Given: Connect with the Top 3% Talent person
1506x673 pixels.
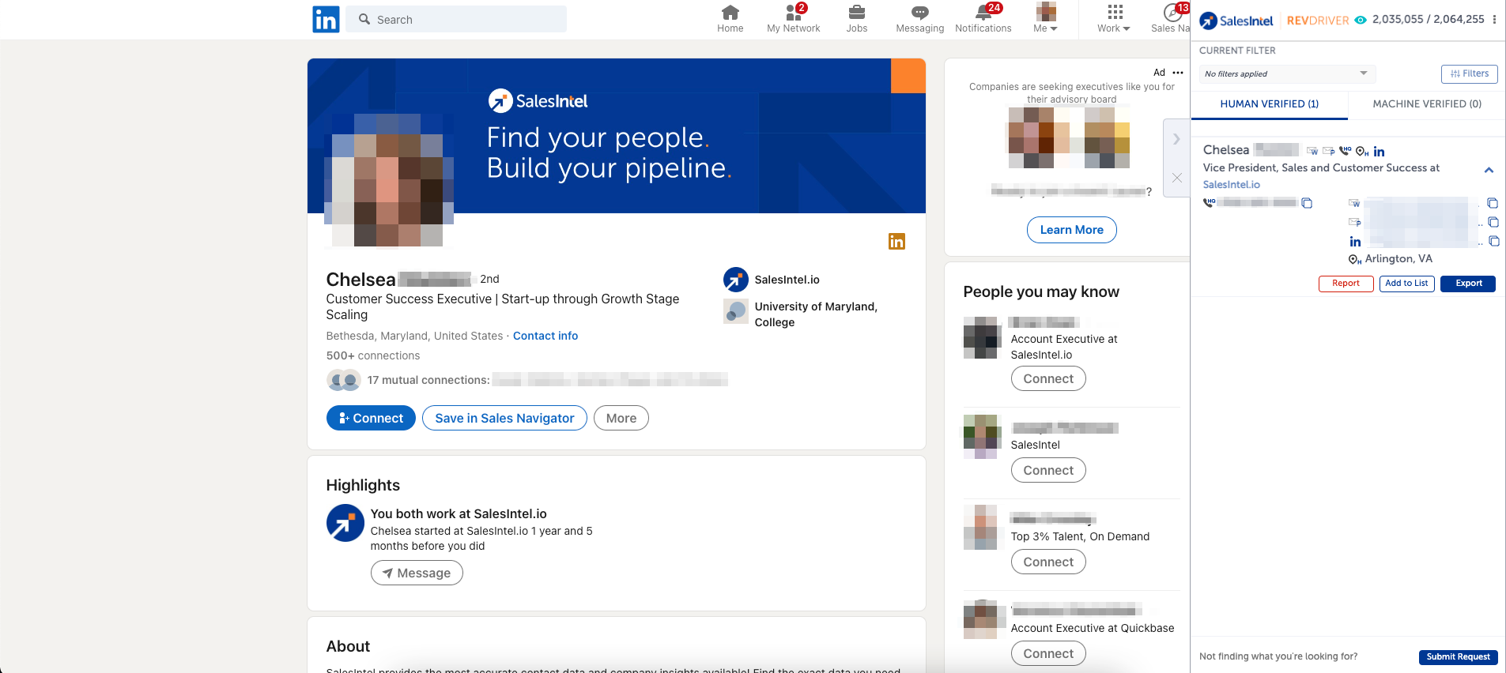Looking at the screenshot, I should (1048, 562).
